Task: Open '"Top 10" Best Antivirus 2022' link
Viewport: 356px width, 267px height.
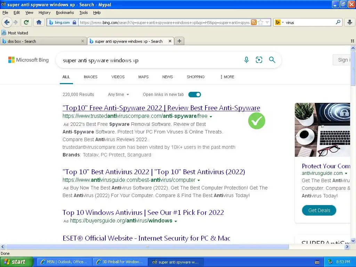Action: [154, 172]
